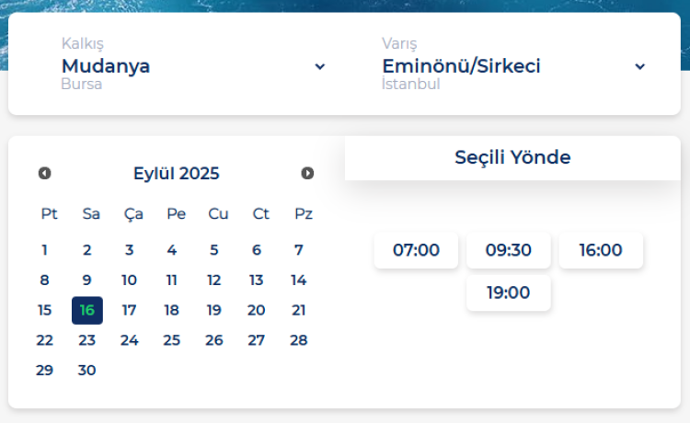This screenshot has width=690, height=423.
Task: Go to previous month in calendar
Action: (44, 173)
